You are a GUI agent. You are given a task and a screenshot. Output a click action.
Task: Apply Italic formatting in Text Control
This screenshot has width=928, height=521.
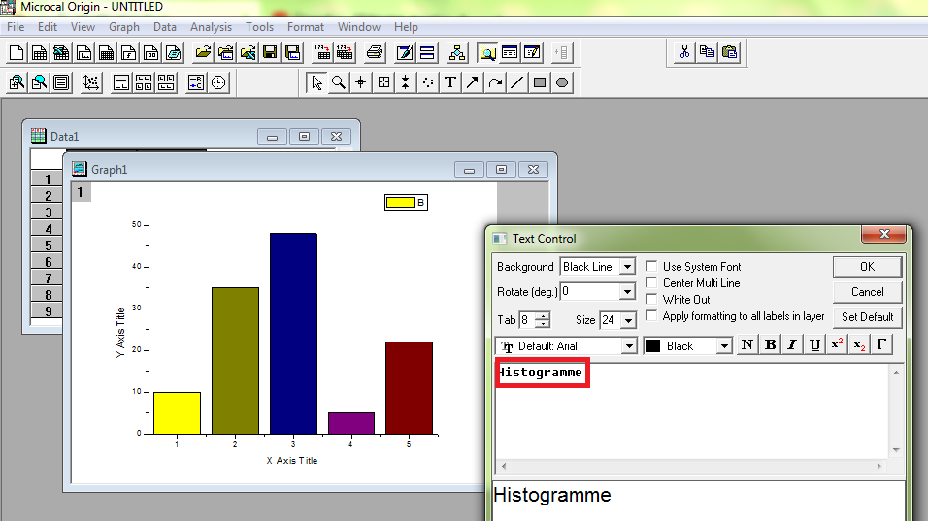pyautogui.click(x=792, y=345)
